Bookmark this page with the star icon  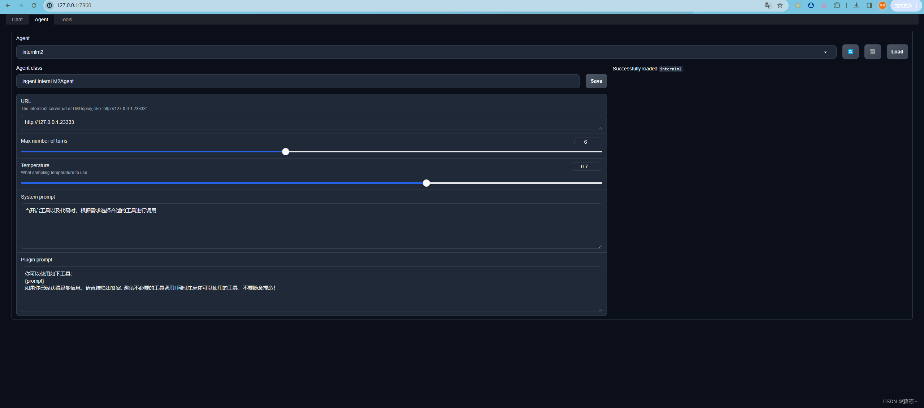point(780,5)
